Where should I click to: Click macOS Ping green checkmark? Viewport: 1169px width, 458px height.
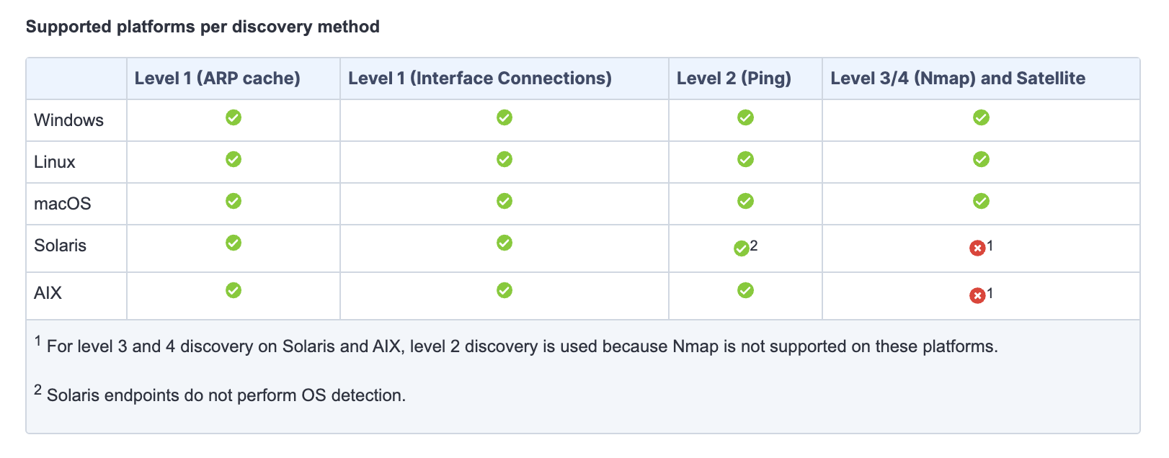[x=745, y=201]
